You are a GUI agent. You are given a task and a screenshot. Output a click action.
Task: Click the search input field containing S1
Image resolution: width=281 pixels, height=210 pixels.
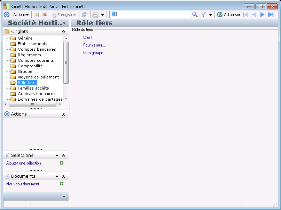tap(150, 15)
